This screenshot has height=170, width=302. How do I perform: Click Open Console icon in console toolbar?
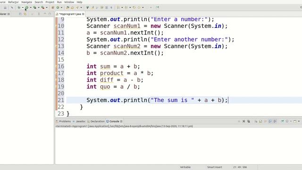point(295,121)
